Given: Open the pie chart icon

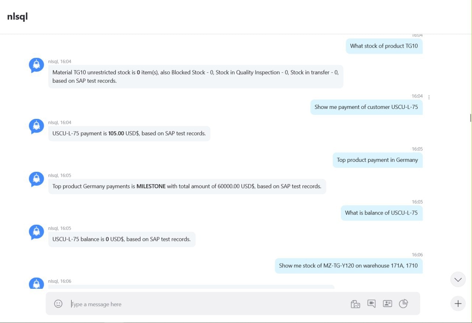Looking at the screenshot, I should (x=403, y=304).
